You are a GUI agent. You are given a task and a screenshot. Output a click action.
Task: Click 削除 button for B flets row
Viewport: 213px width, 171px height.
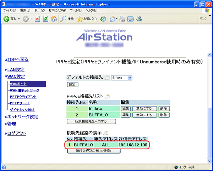(164, 109)
